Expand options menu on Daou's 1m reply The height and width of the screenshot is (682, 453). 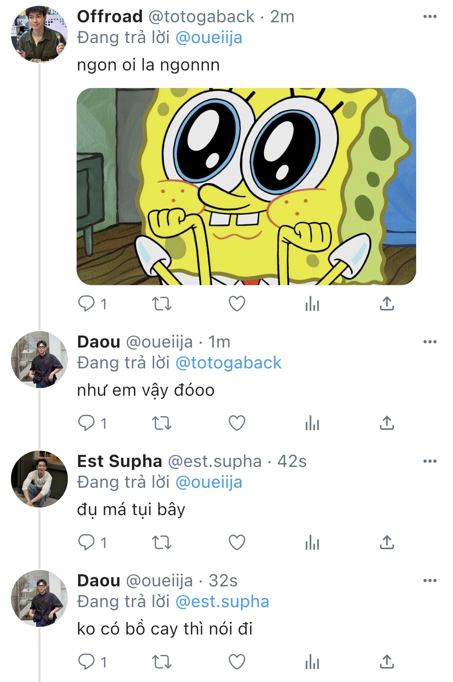click(x=430, y=342)
